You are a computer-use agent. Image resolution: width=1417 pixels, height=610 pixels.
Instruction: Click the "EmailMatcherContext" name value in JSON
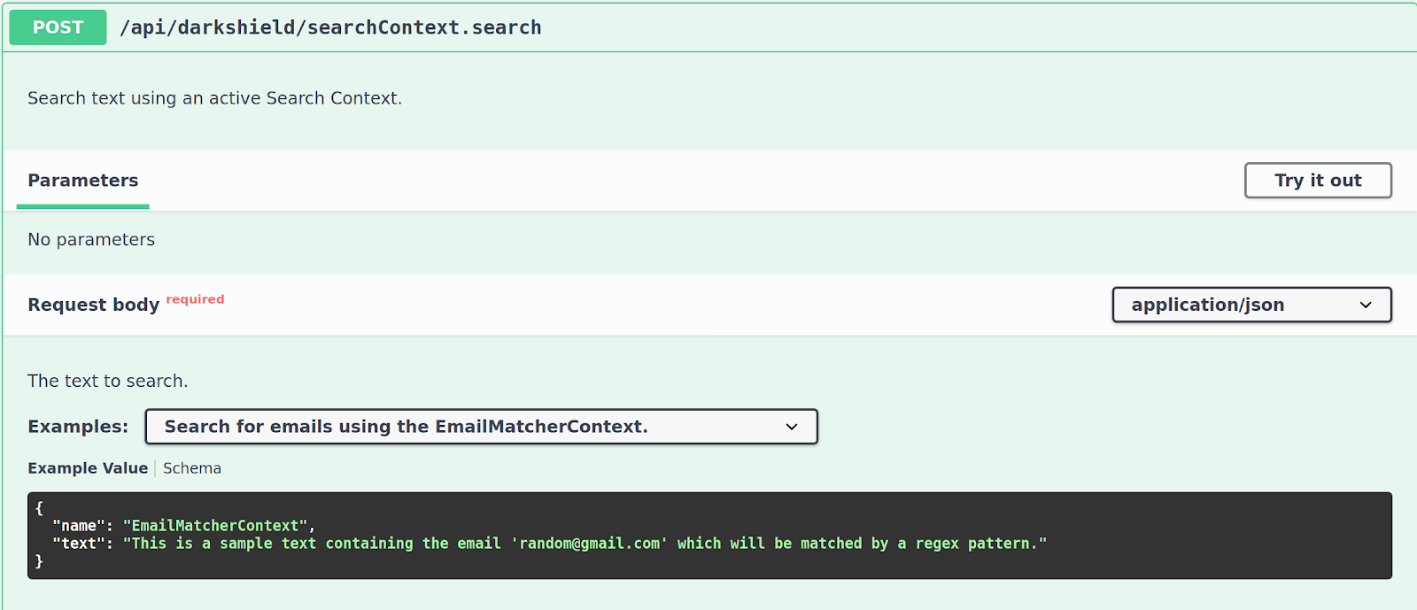click(215, 526)
